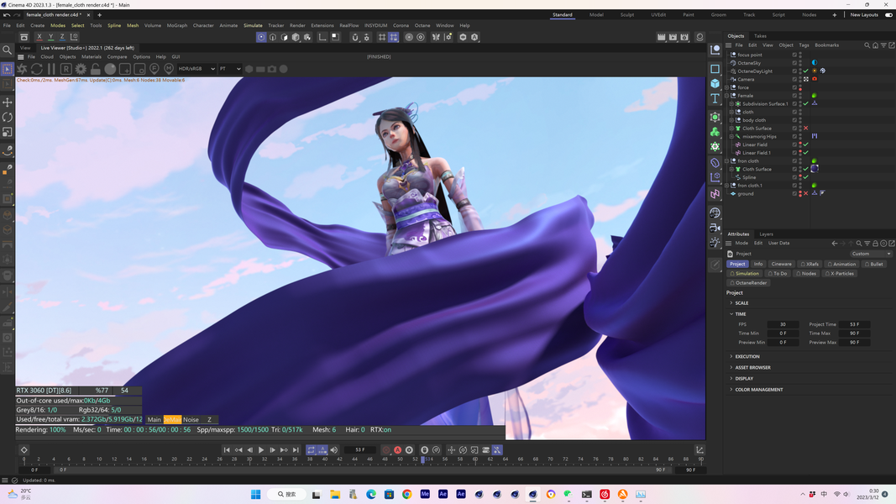Lock the Z axis
Image resolution: width=896 pixels, height=504 pixels.
[x=61, y=37]
